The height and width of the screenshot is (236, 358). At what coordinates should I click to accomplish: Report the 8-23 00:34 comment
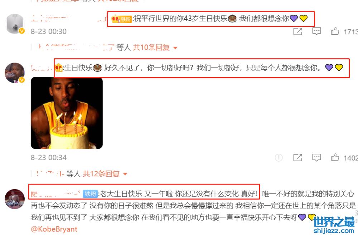point(279,157)
